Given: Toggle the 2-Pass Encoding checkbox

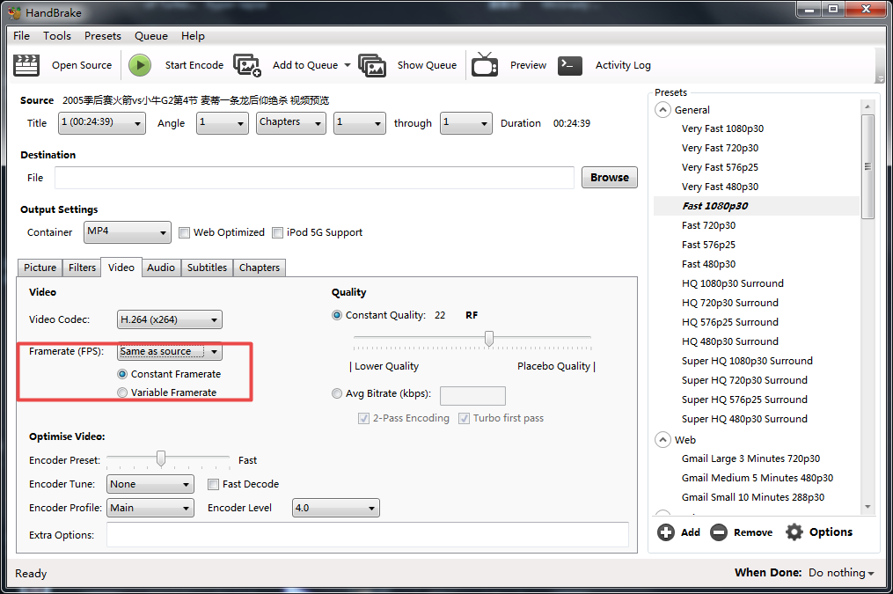Looking at the screenshot, I should click(x=363, y=419).
